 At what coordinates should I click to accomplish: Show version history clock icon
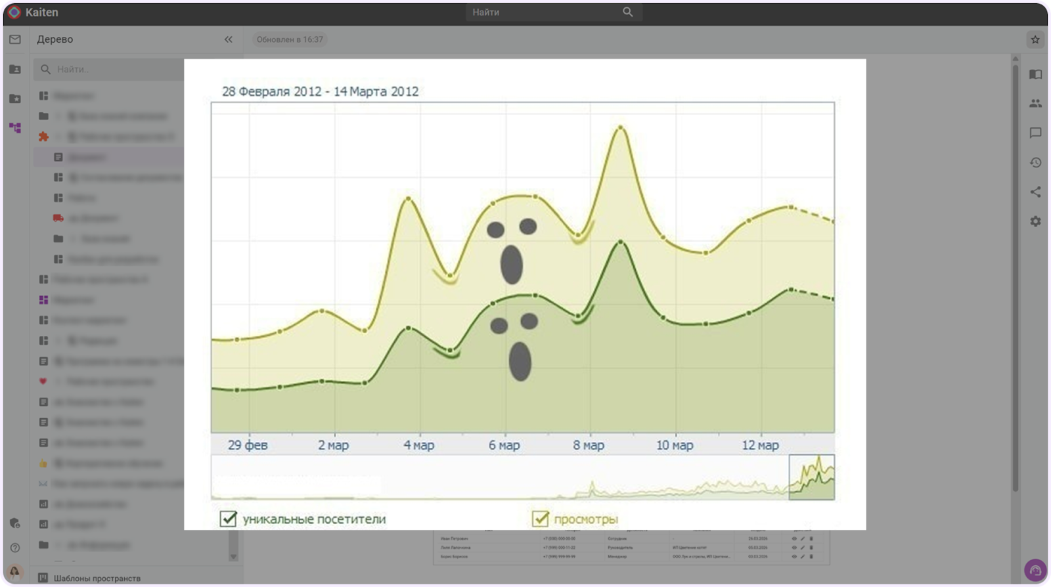point(1035,162)
